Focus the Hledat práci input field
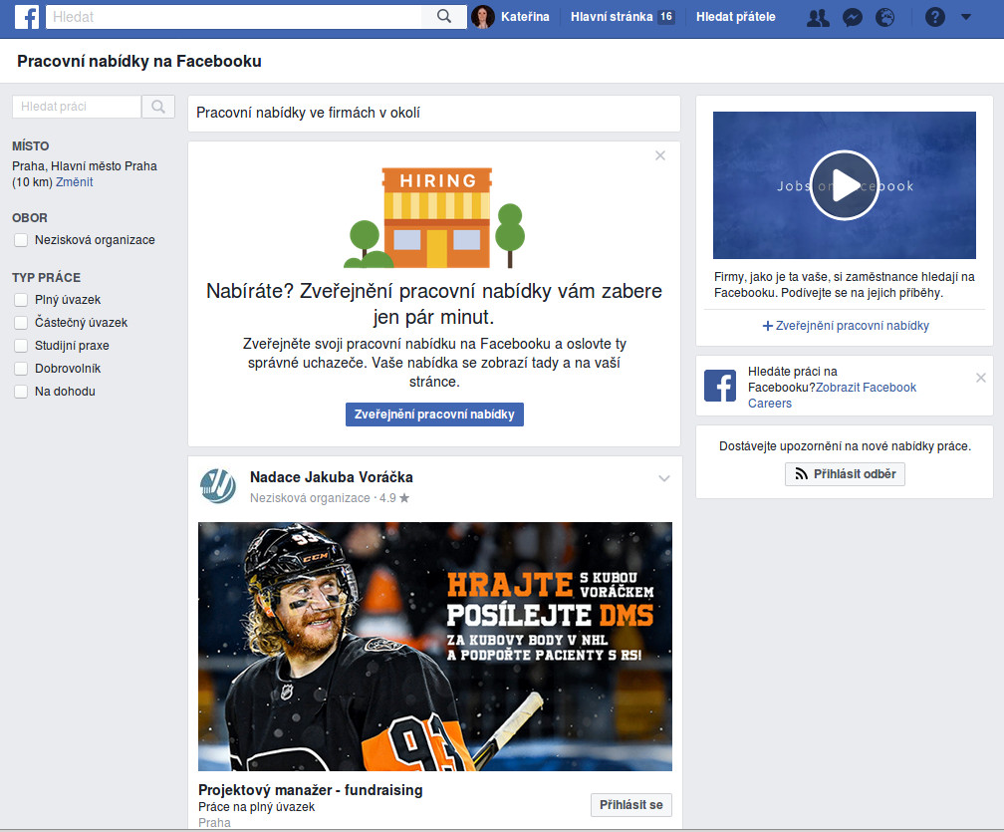This screenshot has width=1004, height=832. [77, 107]
